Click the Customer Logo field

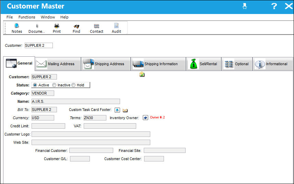point(91,135)
